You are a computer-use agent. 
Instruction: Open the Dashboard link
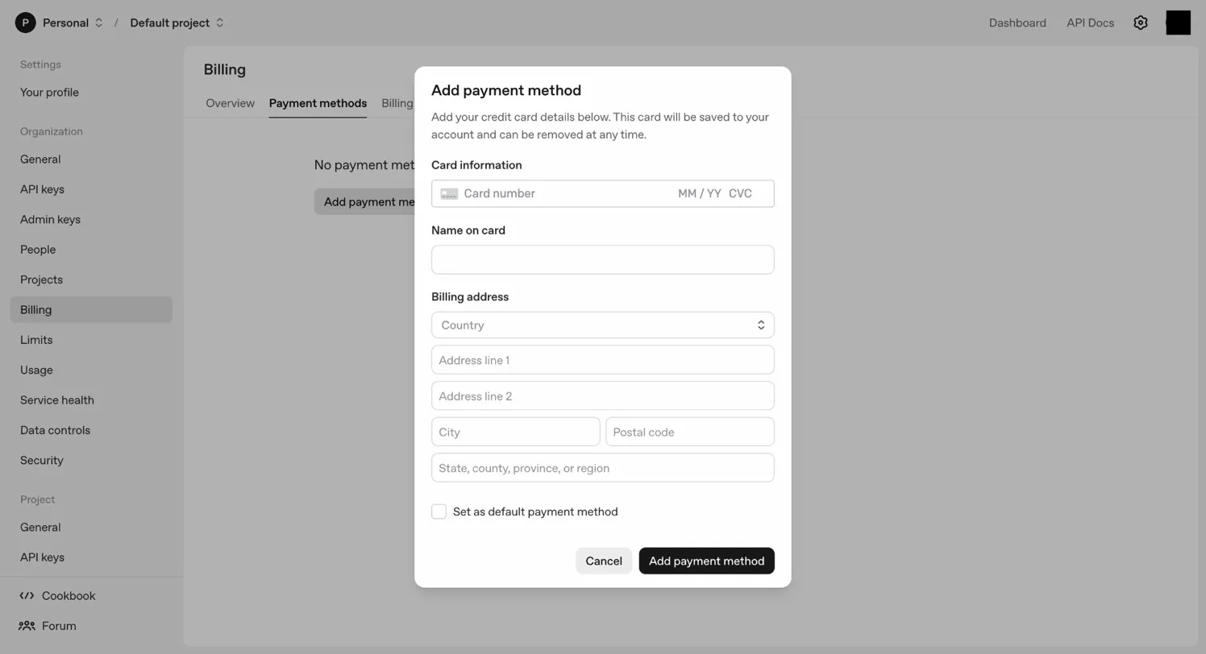[x=1017, y=23]
